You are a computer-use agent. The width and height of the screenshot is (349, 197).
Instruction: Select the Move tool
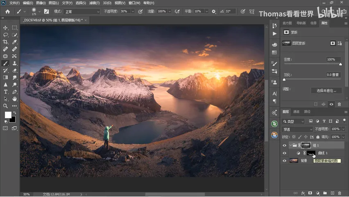(5, 27)
